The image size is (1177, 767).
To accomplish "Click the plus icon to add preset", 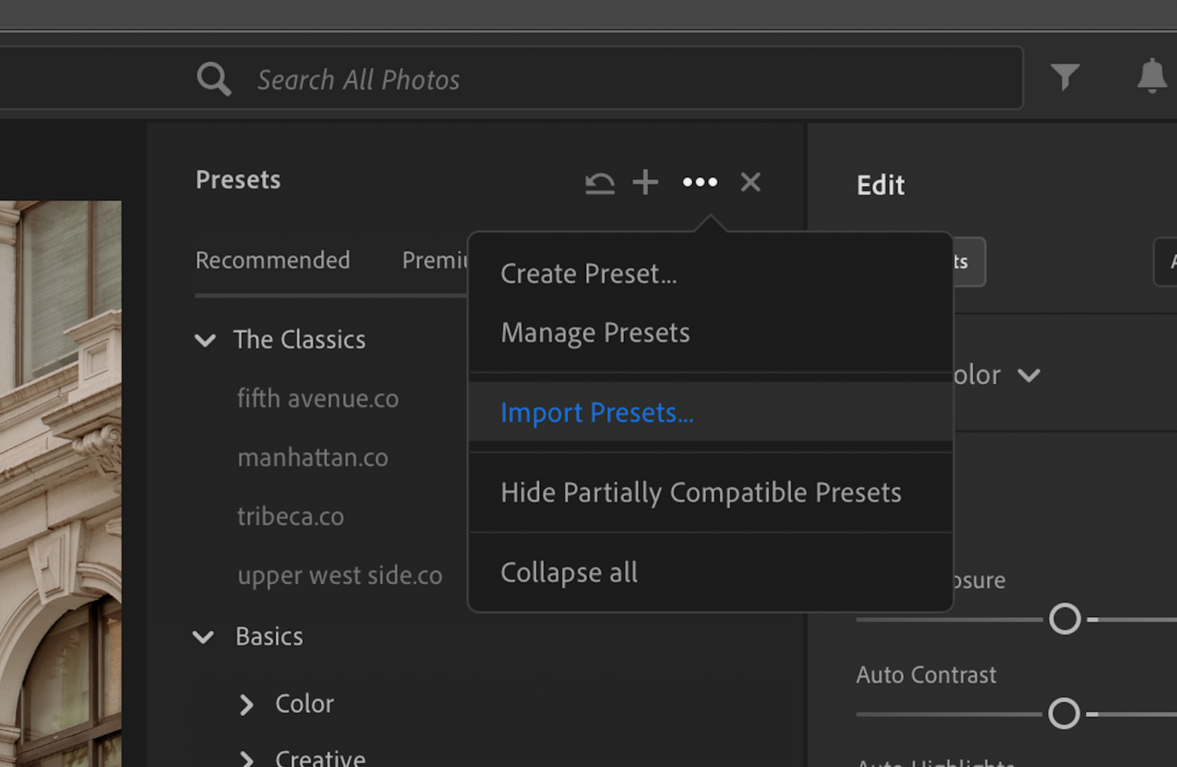I will click(645, 182).
